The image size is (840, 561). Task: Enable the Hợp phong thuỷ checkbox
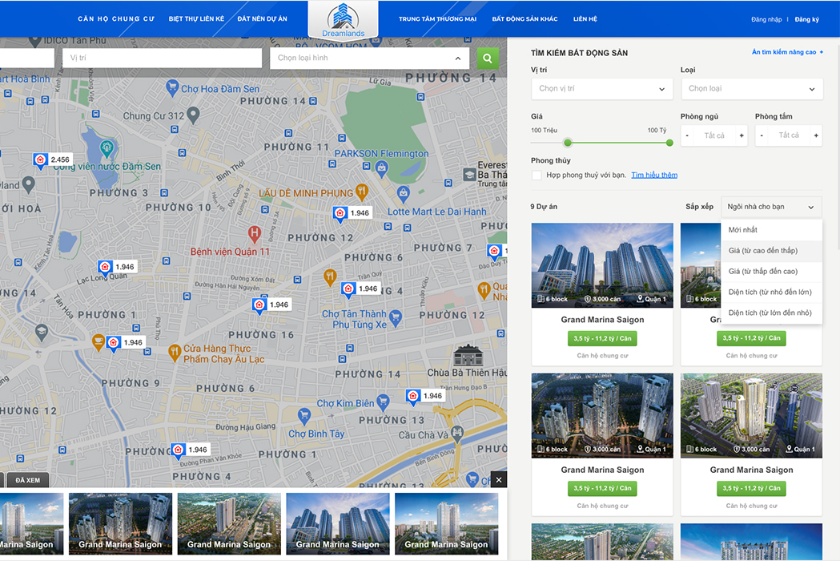[x=537, y=175]
